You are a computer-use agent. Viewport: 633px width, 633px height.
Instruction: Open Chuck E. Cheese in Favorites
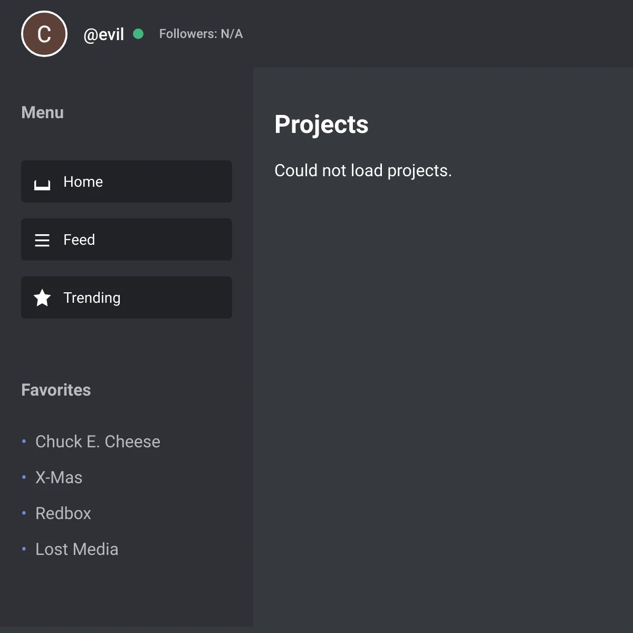(98, 442)
